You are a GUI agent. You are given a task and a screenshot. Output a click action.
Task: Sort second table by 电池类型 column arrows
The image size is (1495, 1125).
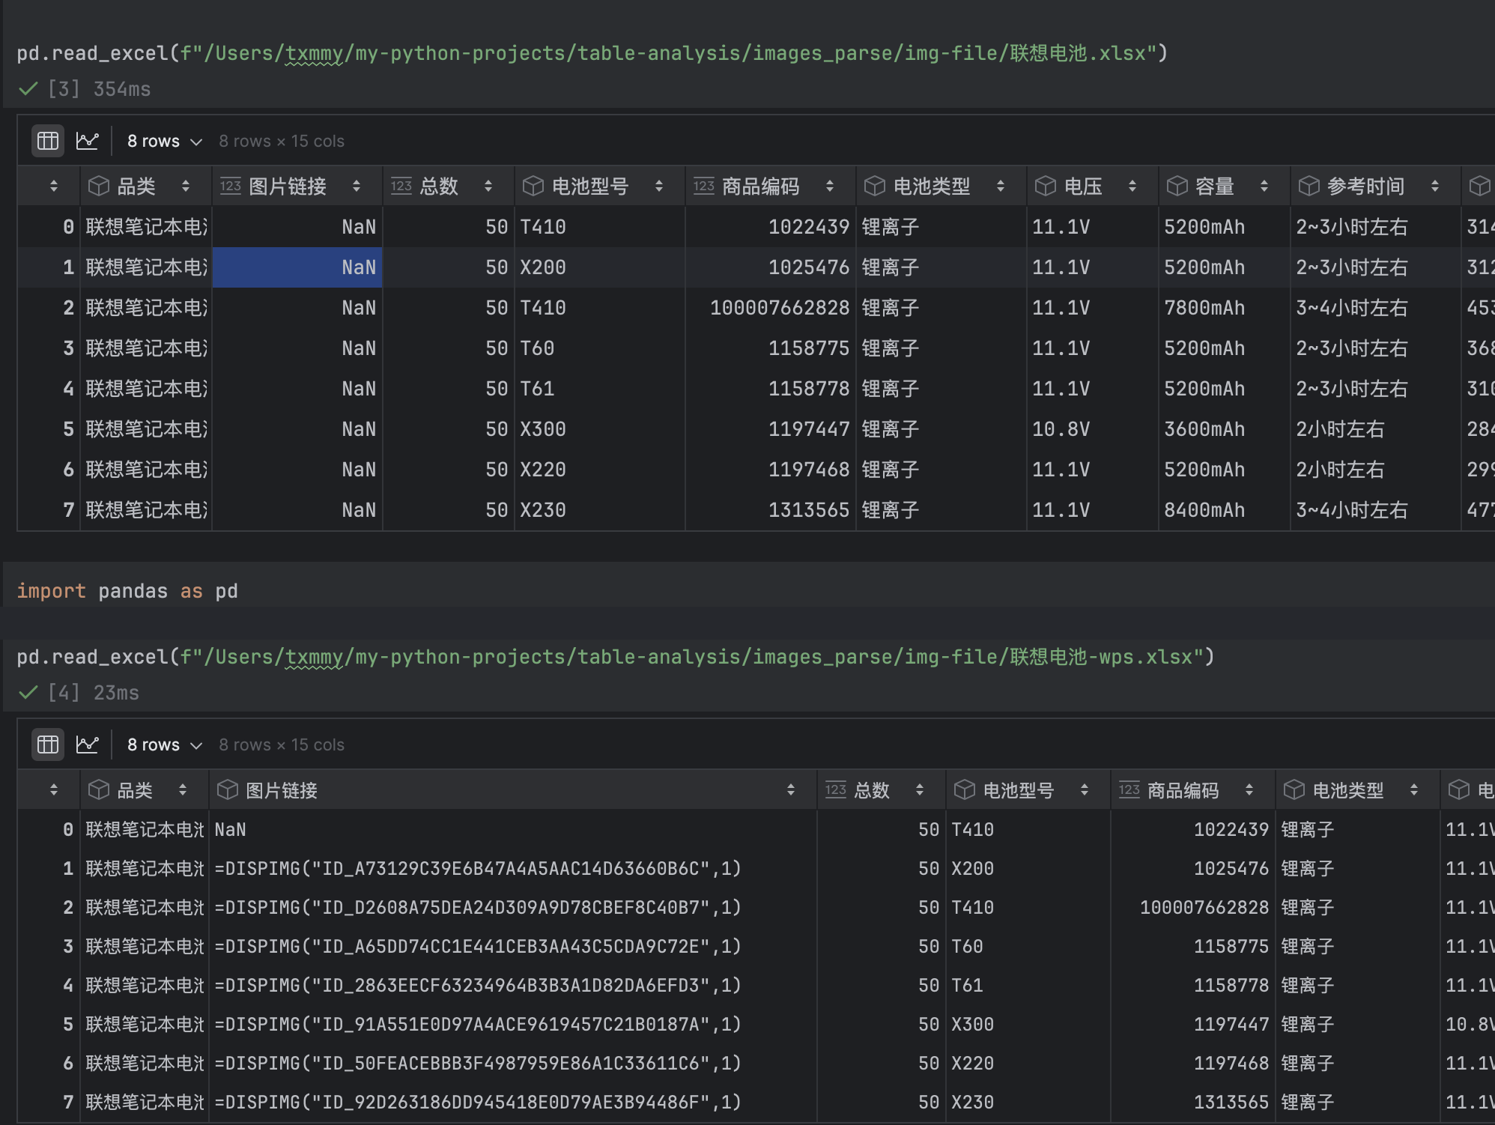1413,790
